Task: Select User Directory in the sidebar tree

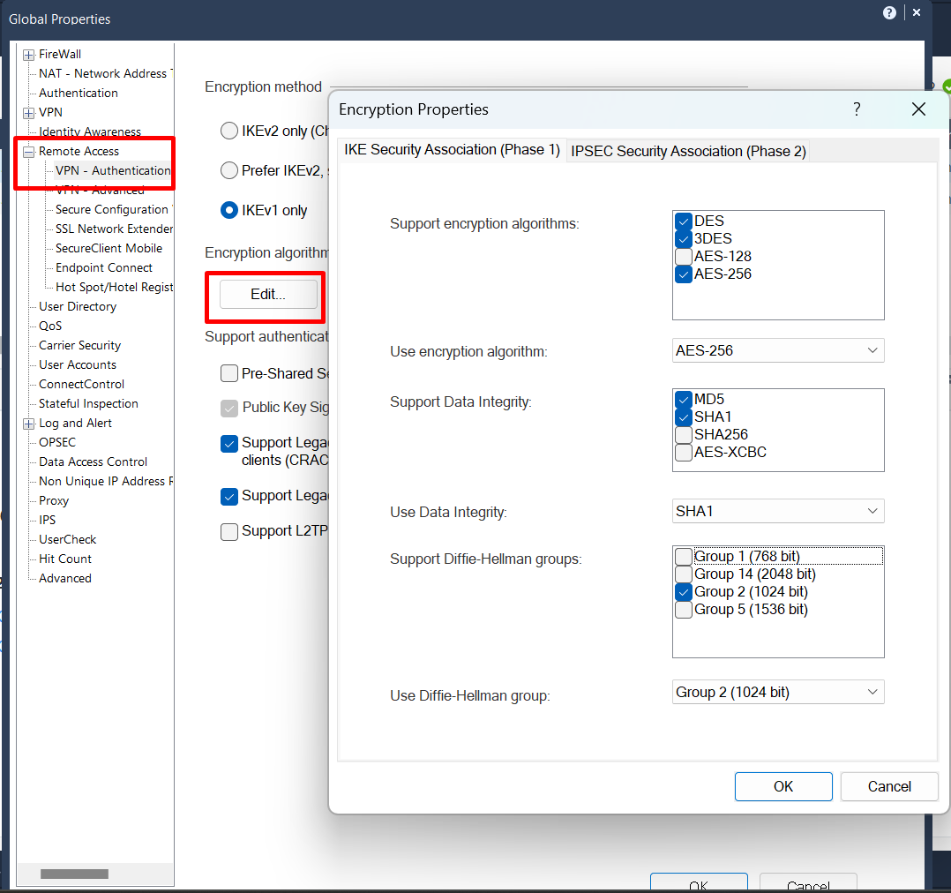Action: click(77, 306)
